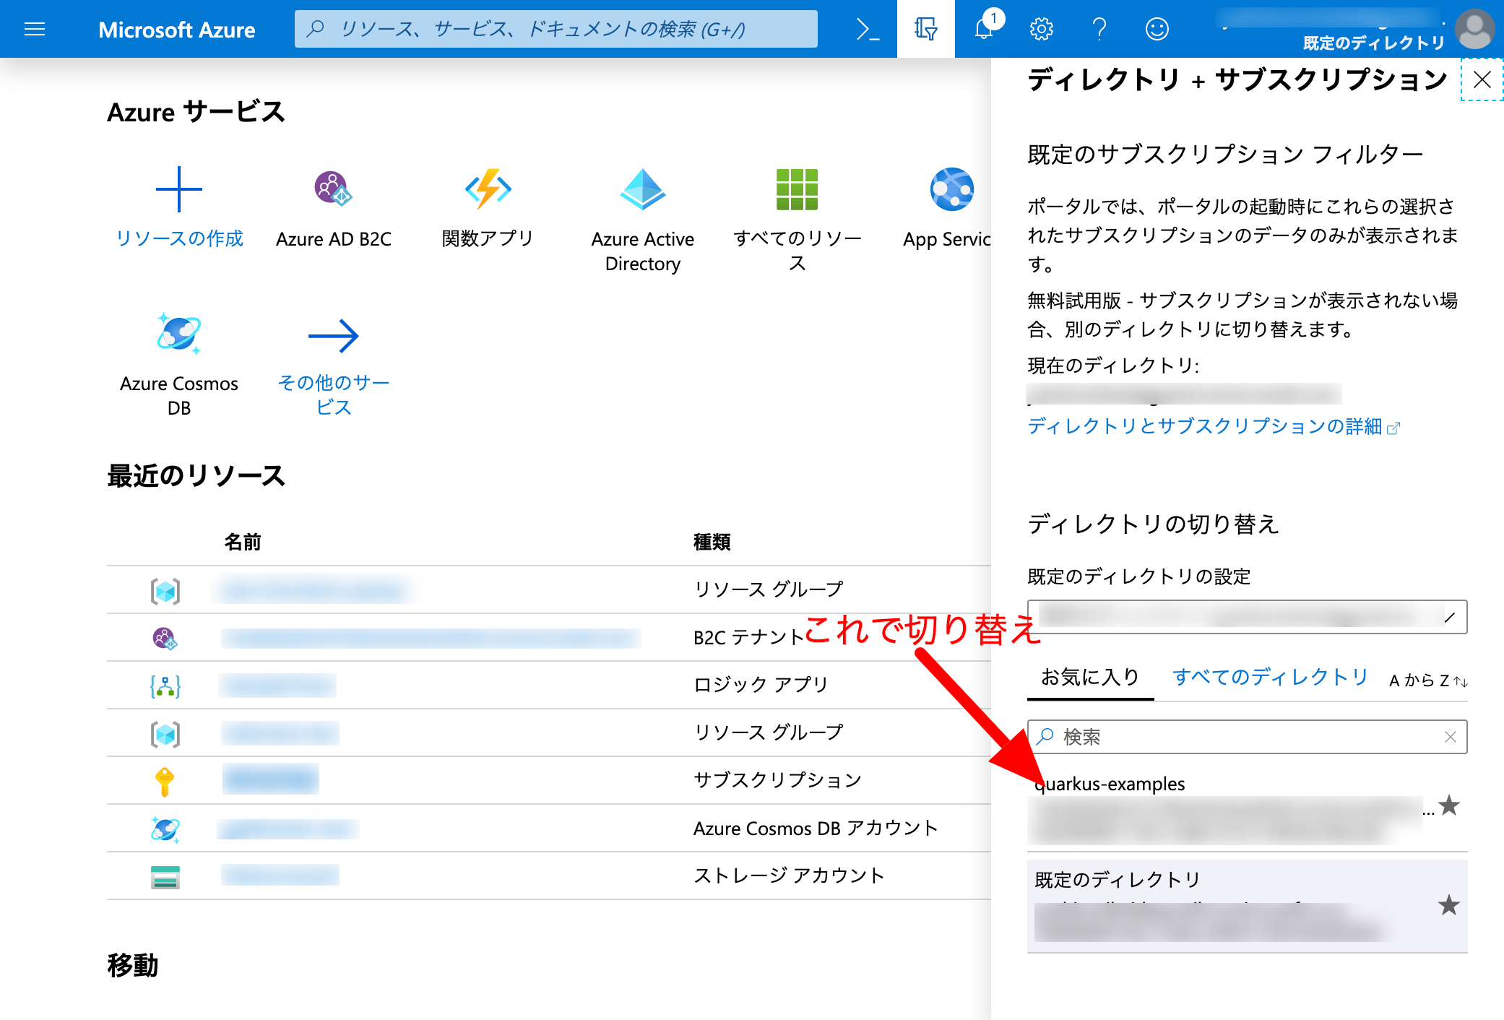Viewport: 1504px width, 1020px height.
Task: Open portal settings via the gear icon
Action: tap(1041, 29)
